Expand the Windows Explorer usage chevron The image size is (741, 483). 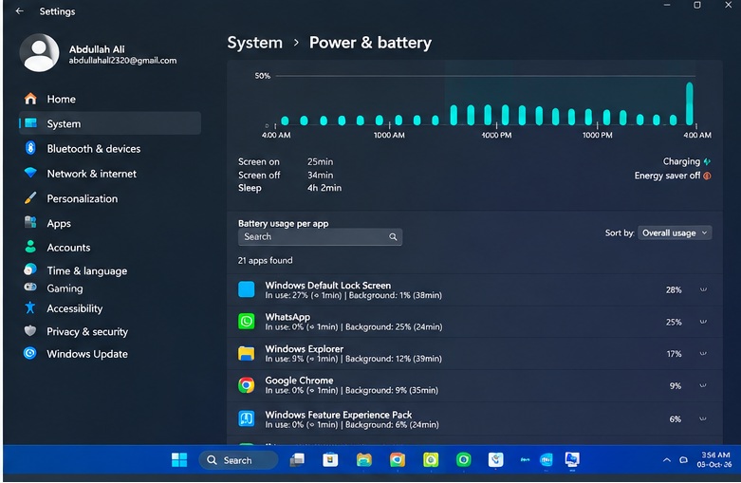point(703,354)
